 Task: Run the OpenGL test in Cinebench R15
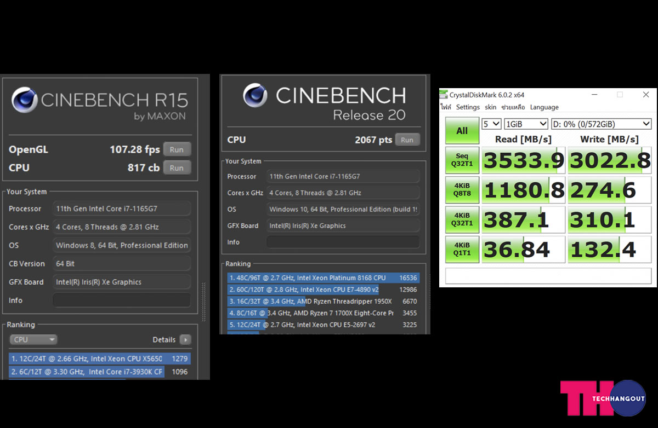click(x=177, y=149)
